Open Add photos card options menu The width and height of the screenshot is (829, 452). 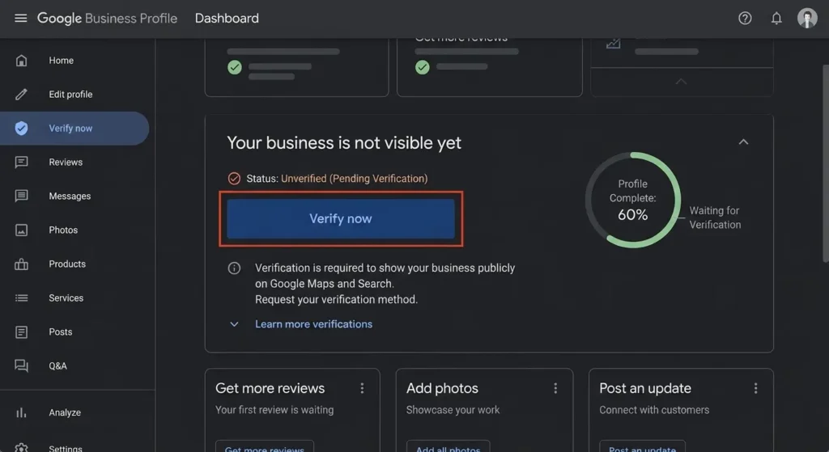555,389
